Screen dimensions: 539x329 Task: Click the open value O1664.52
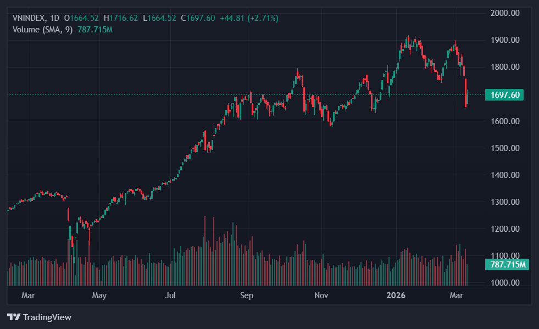pyautogui.click(x=82, y=18)
